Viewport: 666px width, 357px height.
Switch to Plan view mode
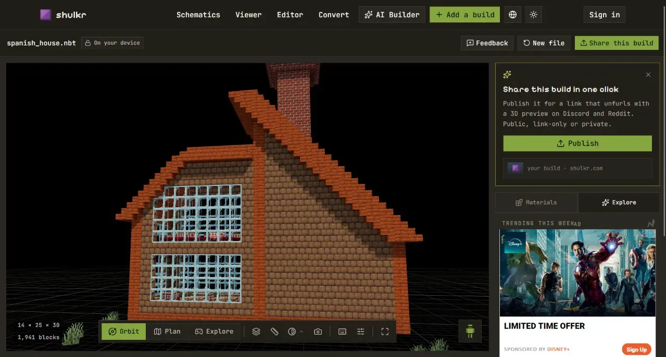[167, 332]
